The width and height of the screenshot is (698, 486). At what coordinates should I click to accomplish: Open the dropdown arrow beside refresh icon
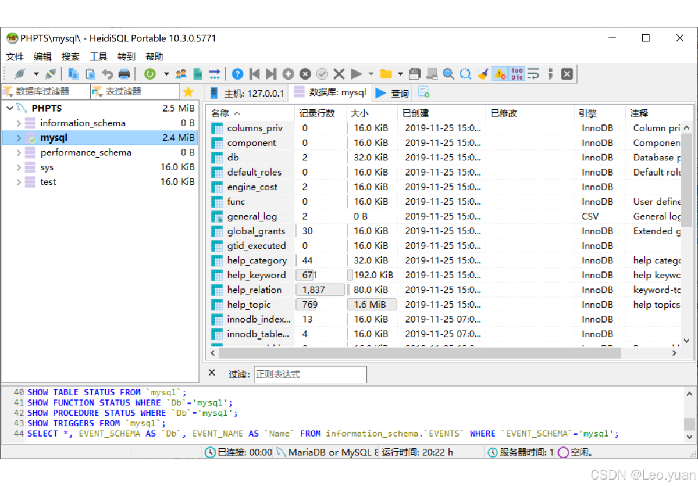click(166, 74)
